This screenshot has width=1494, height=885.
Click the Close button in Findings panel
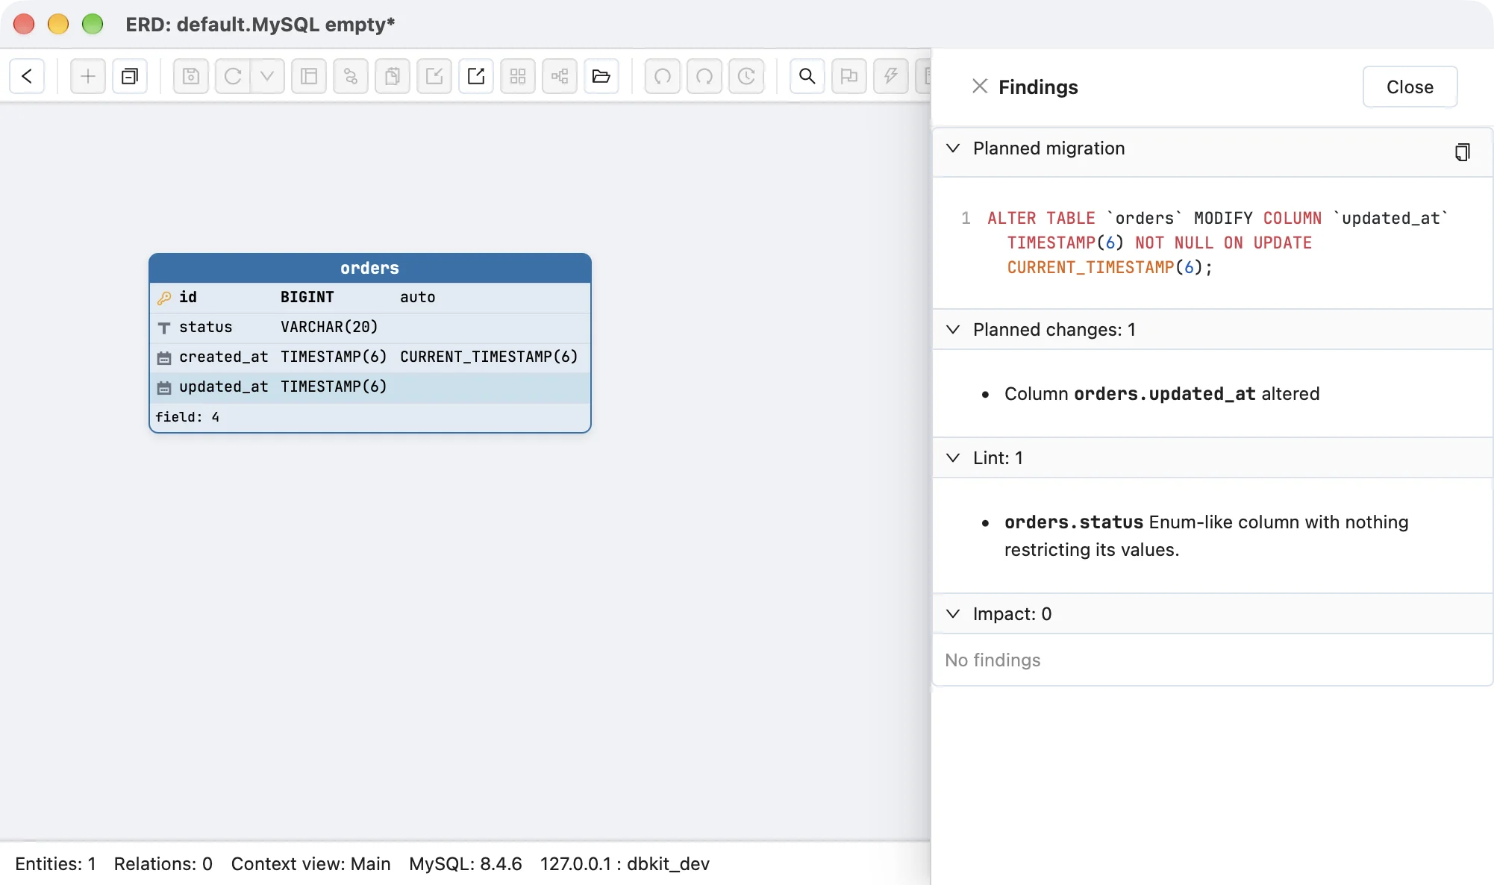tap(1410, 87)
